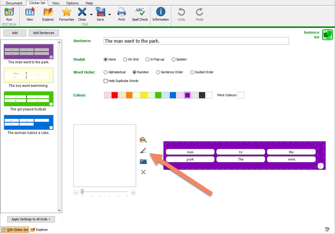Open the Options menu tab
Image resolution: width=335 pixels, height=234 pixels.
pos(72,3)
